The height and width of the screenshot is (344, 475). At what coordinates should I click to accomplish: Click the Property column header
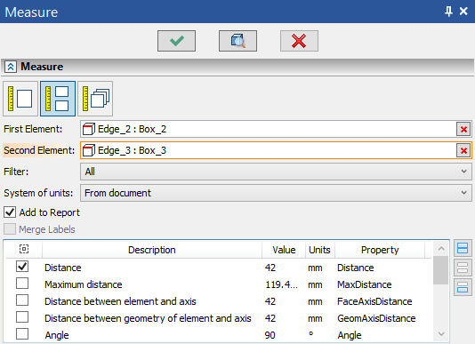click(x=380, y=250)
